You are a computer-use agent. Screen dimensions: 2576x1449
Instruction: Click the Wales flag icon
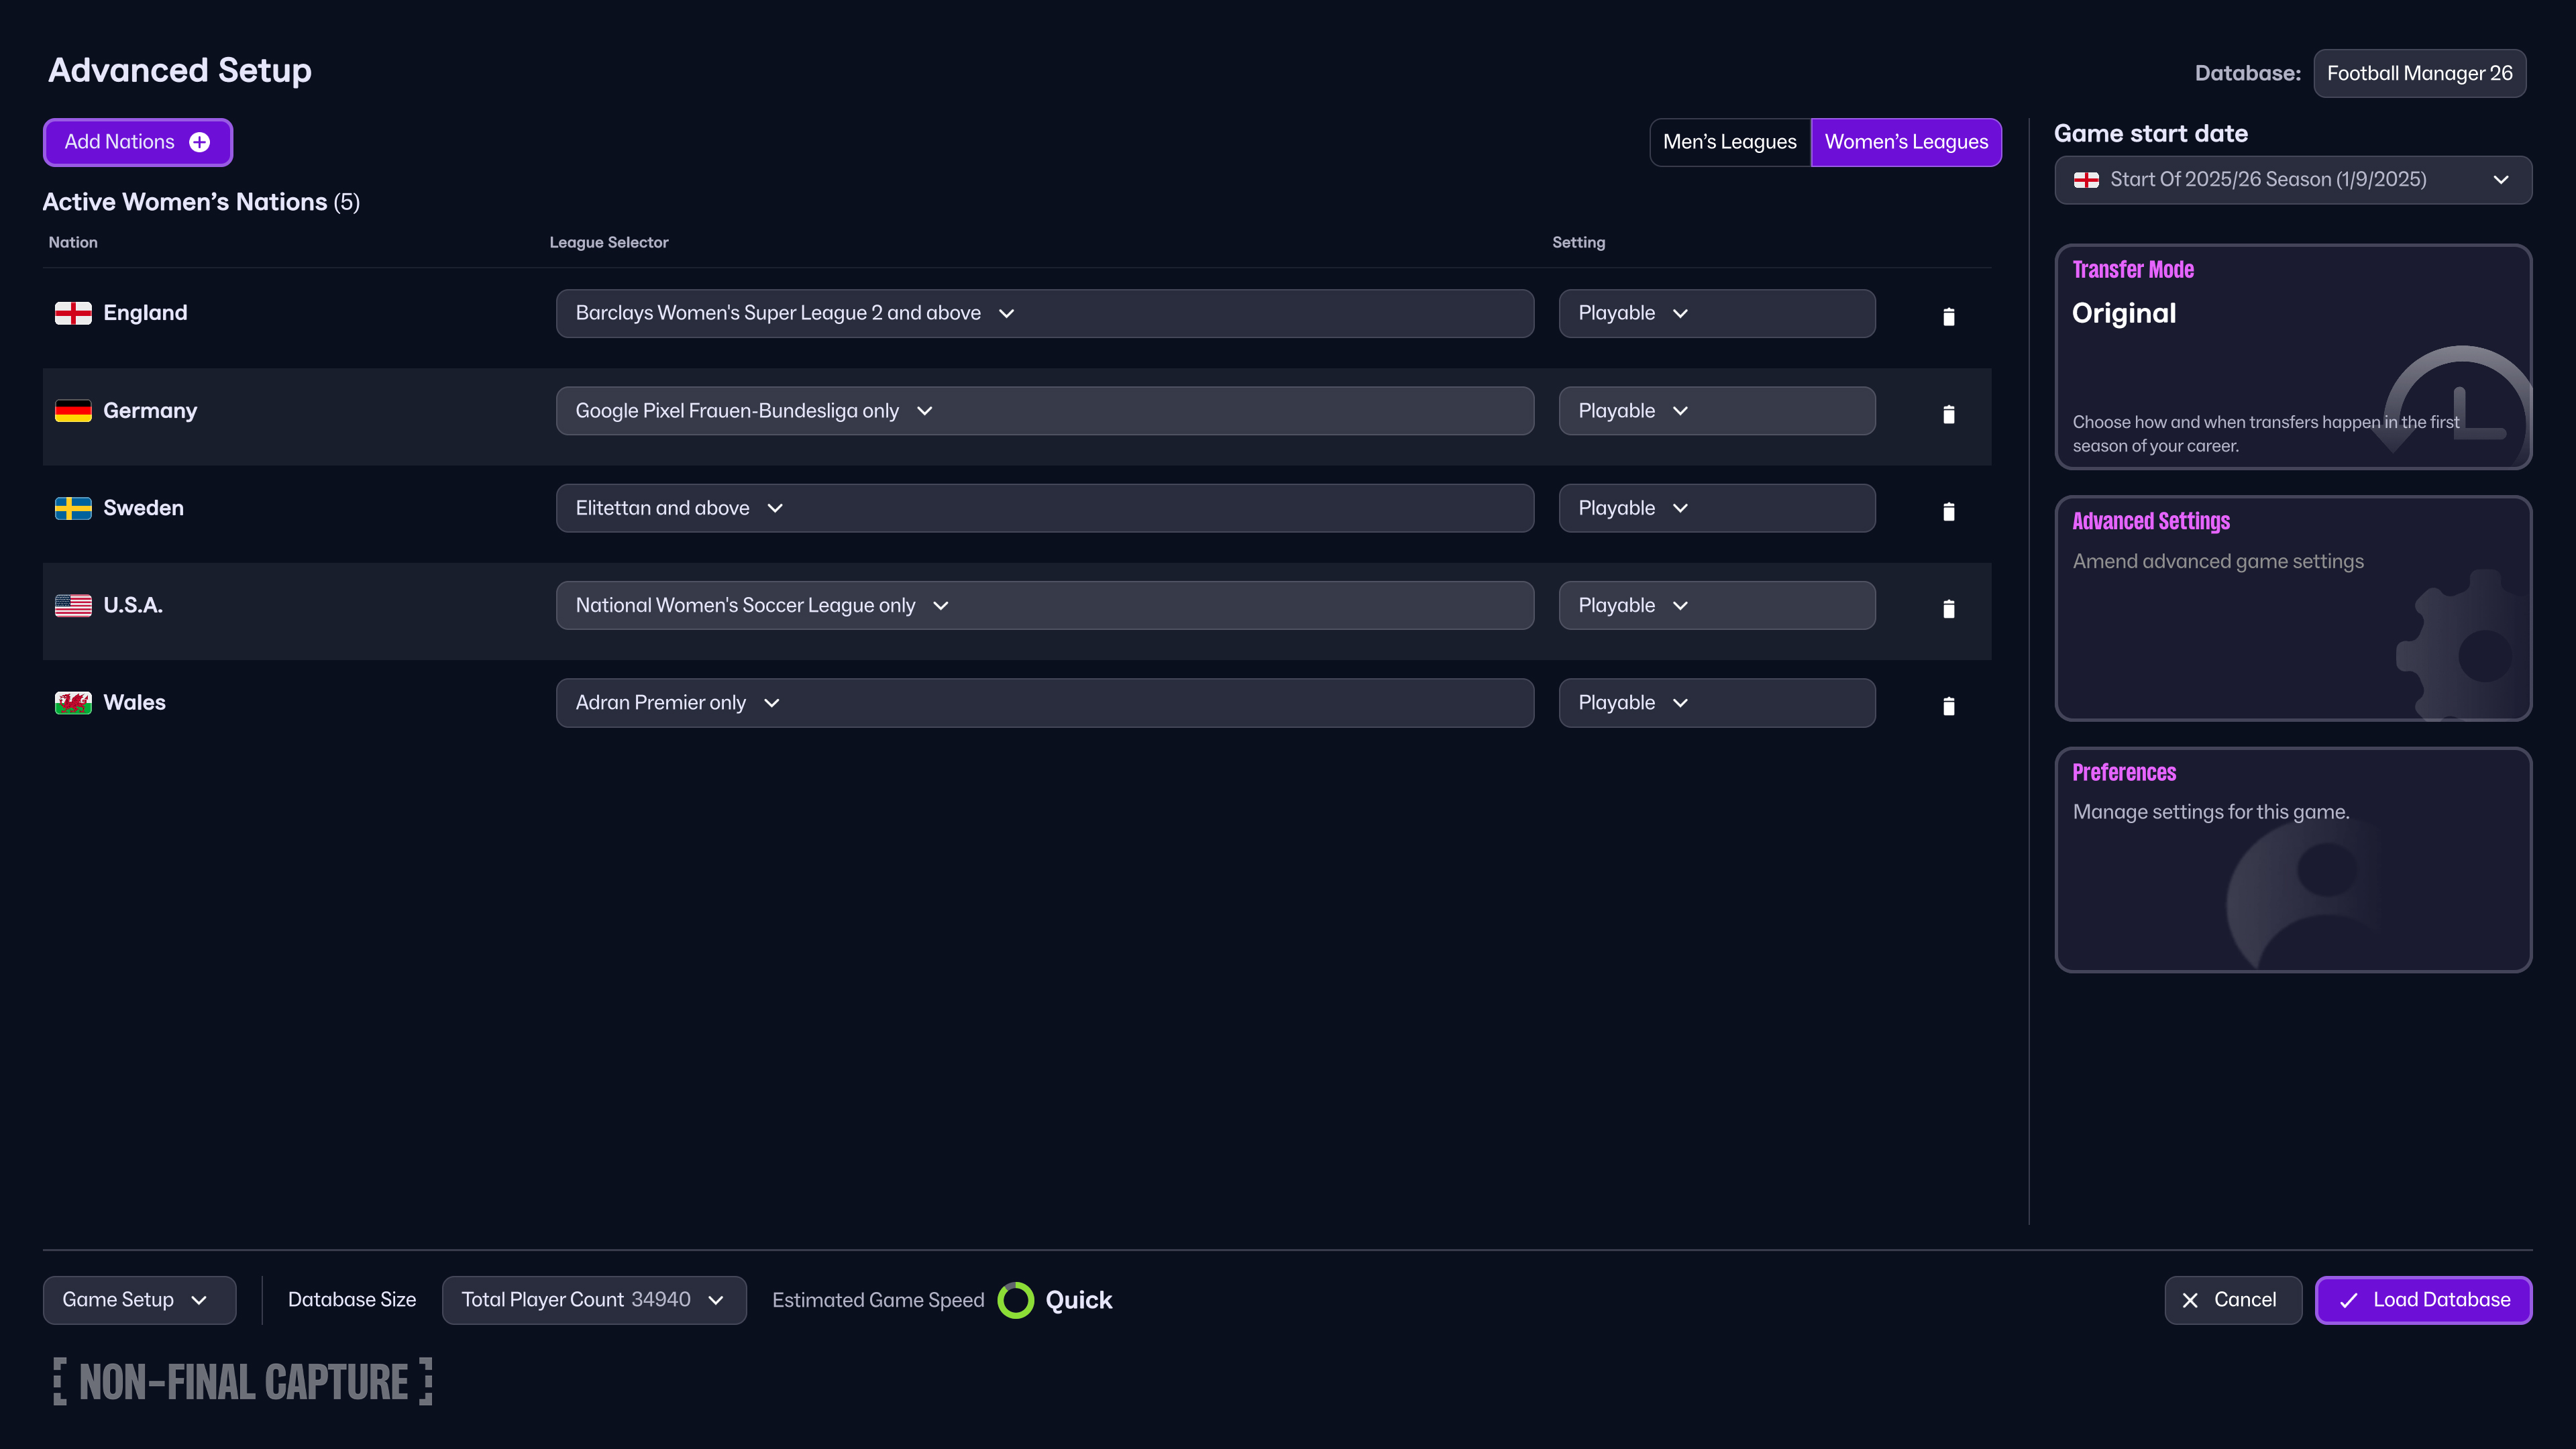pyautogui.click(x=73, y=703)
